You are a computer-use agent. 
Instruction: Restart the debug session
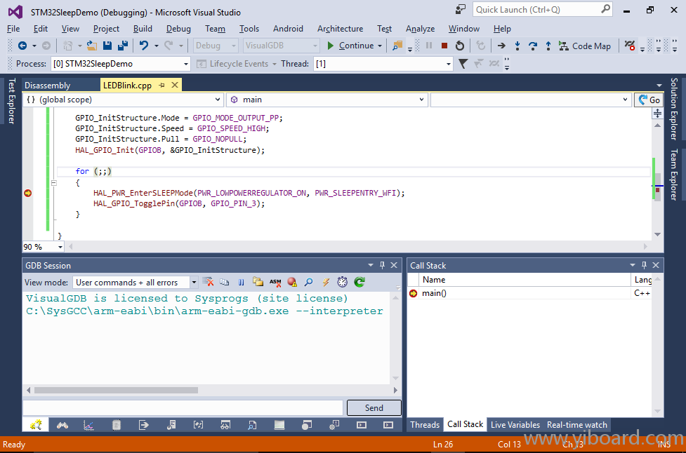(459, 46)
